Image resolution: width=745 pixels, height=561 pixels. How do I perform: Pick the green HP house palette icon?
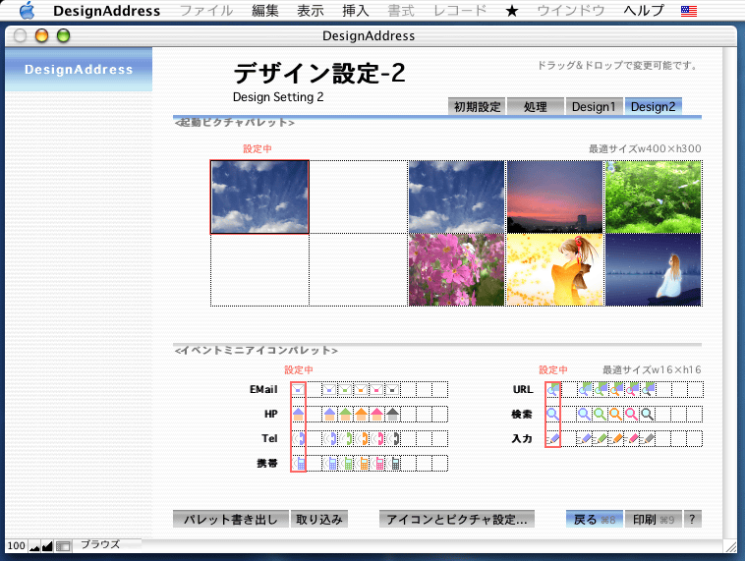(x=345, y=415)
